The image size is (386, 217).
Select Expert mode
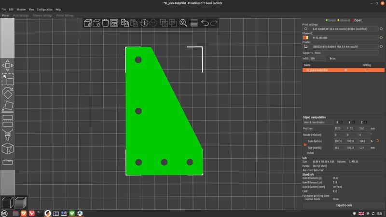pyautogui.click(x=357, y=20)
